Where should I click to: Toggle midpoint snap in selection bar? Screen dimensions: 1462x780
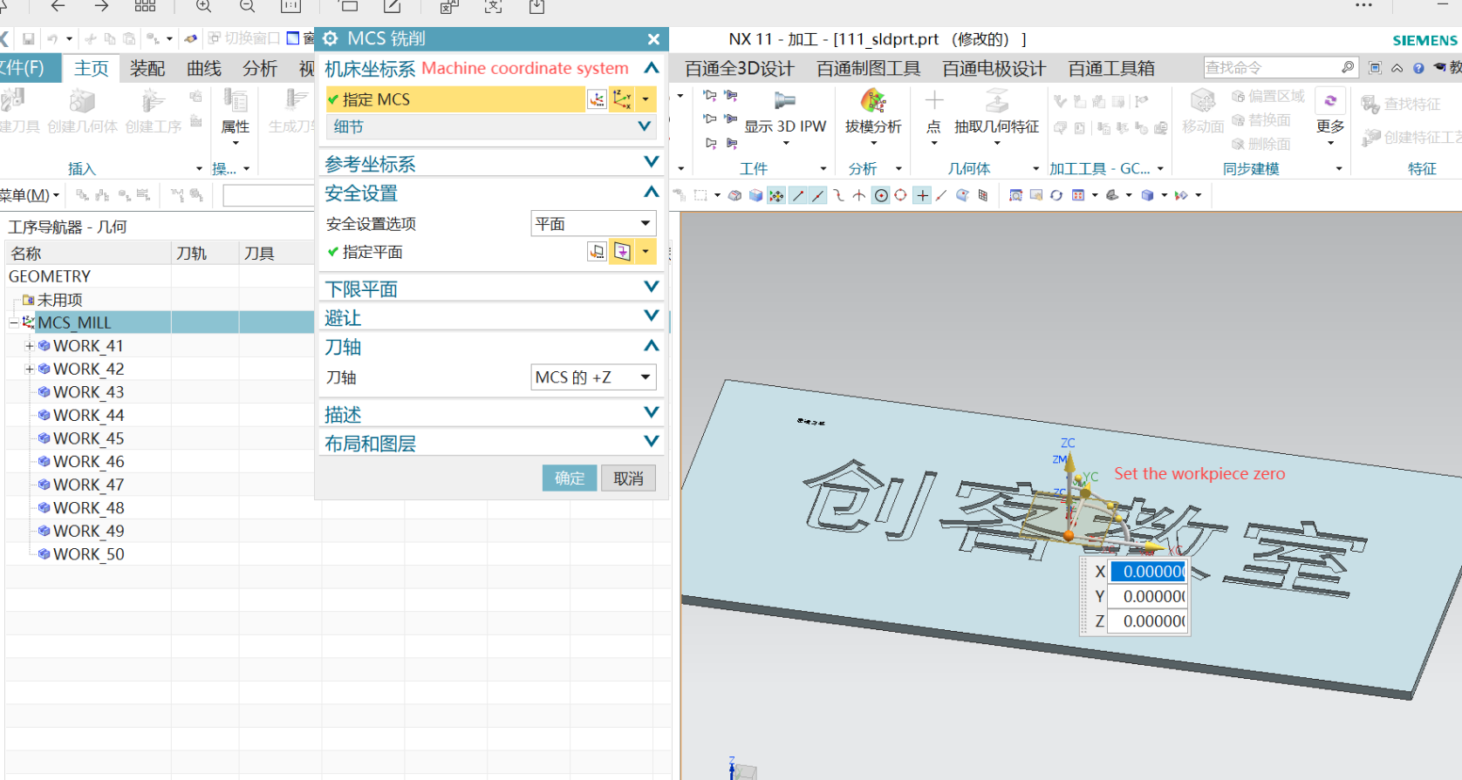tap(817, 195)
